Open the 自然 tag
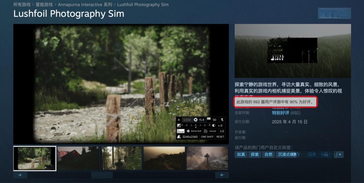The width and height of the screenshot is (364, 183). coord(268,154)
